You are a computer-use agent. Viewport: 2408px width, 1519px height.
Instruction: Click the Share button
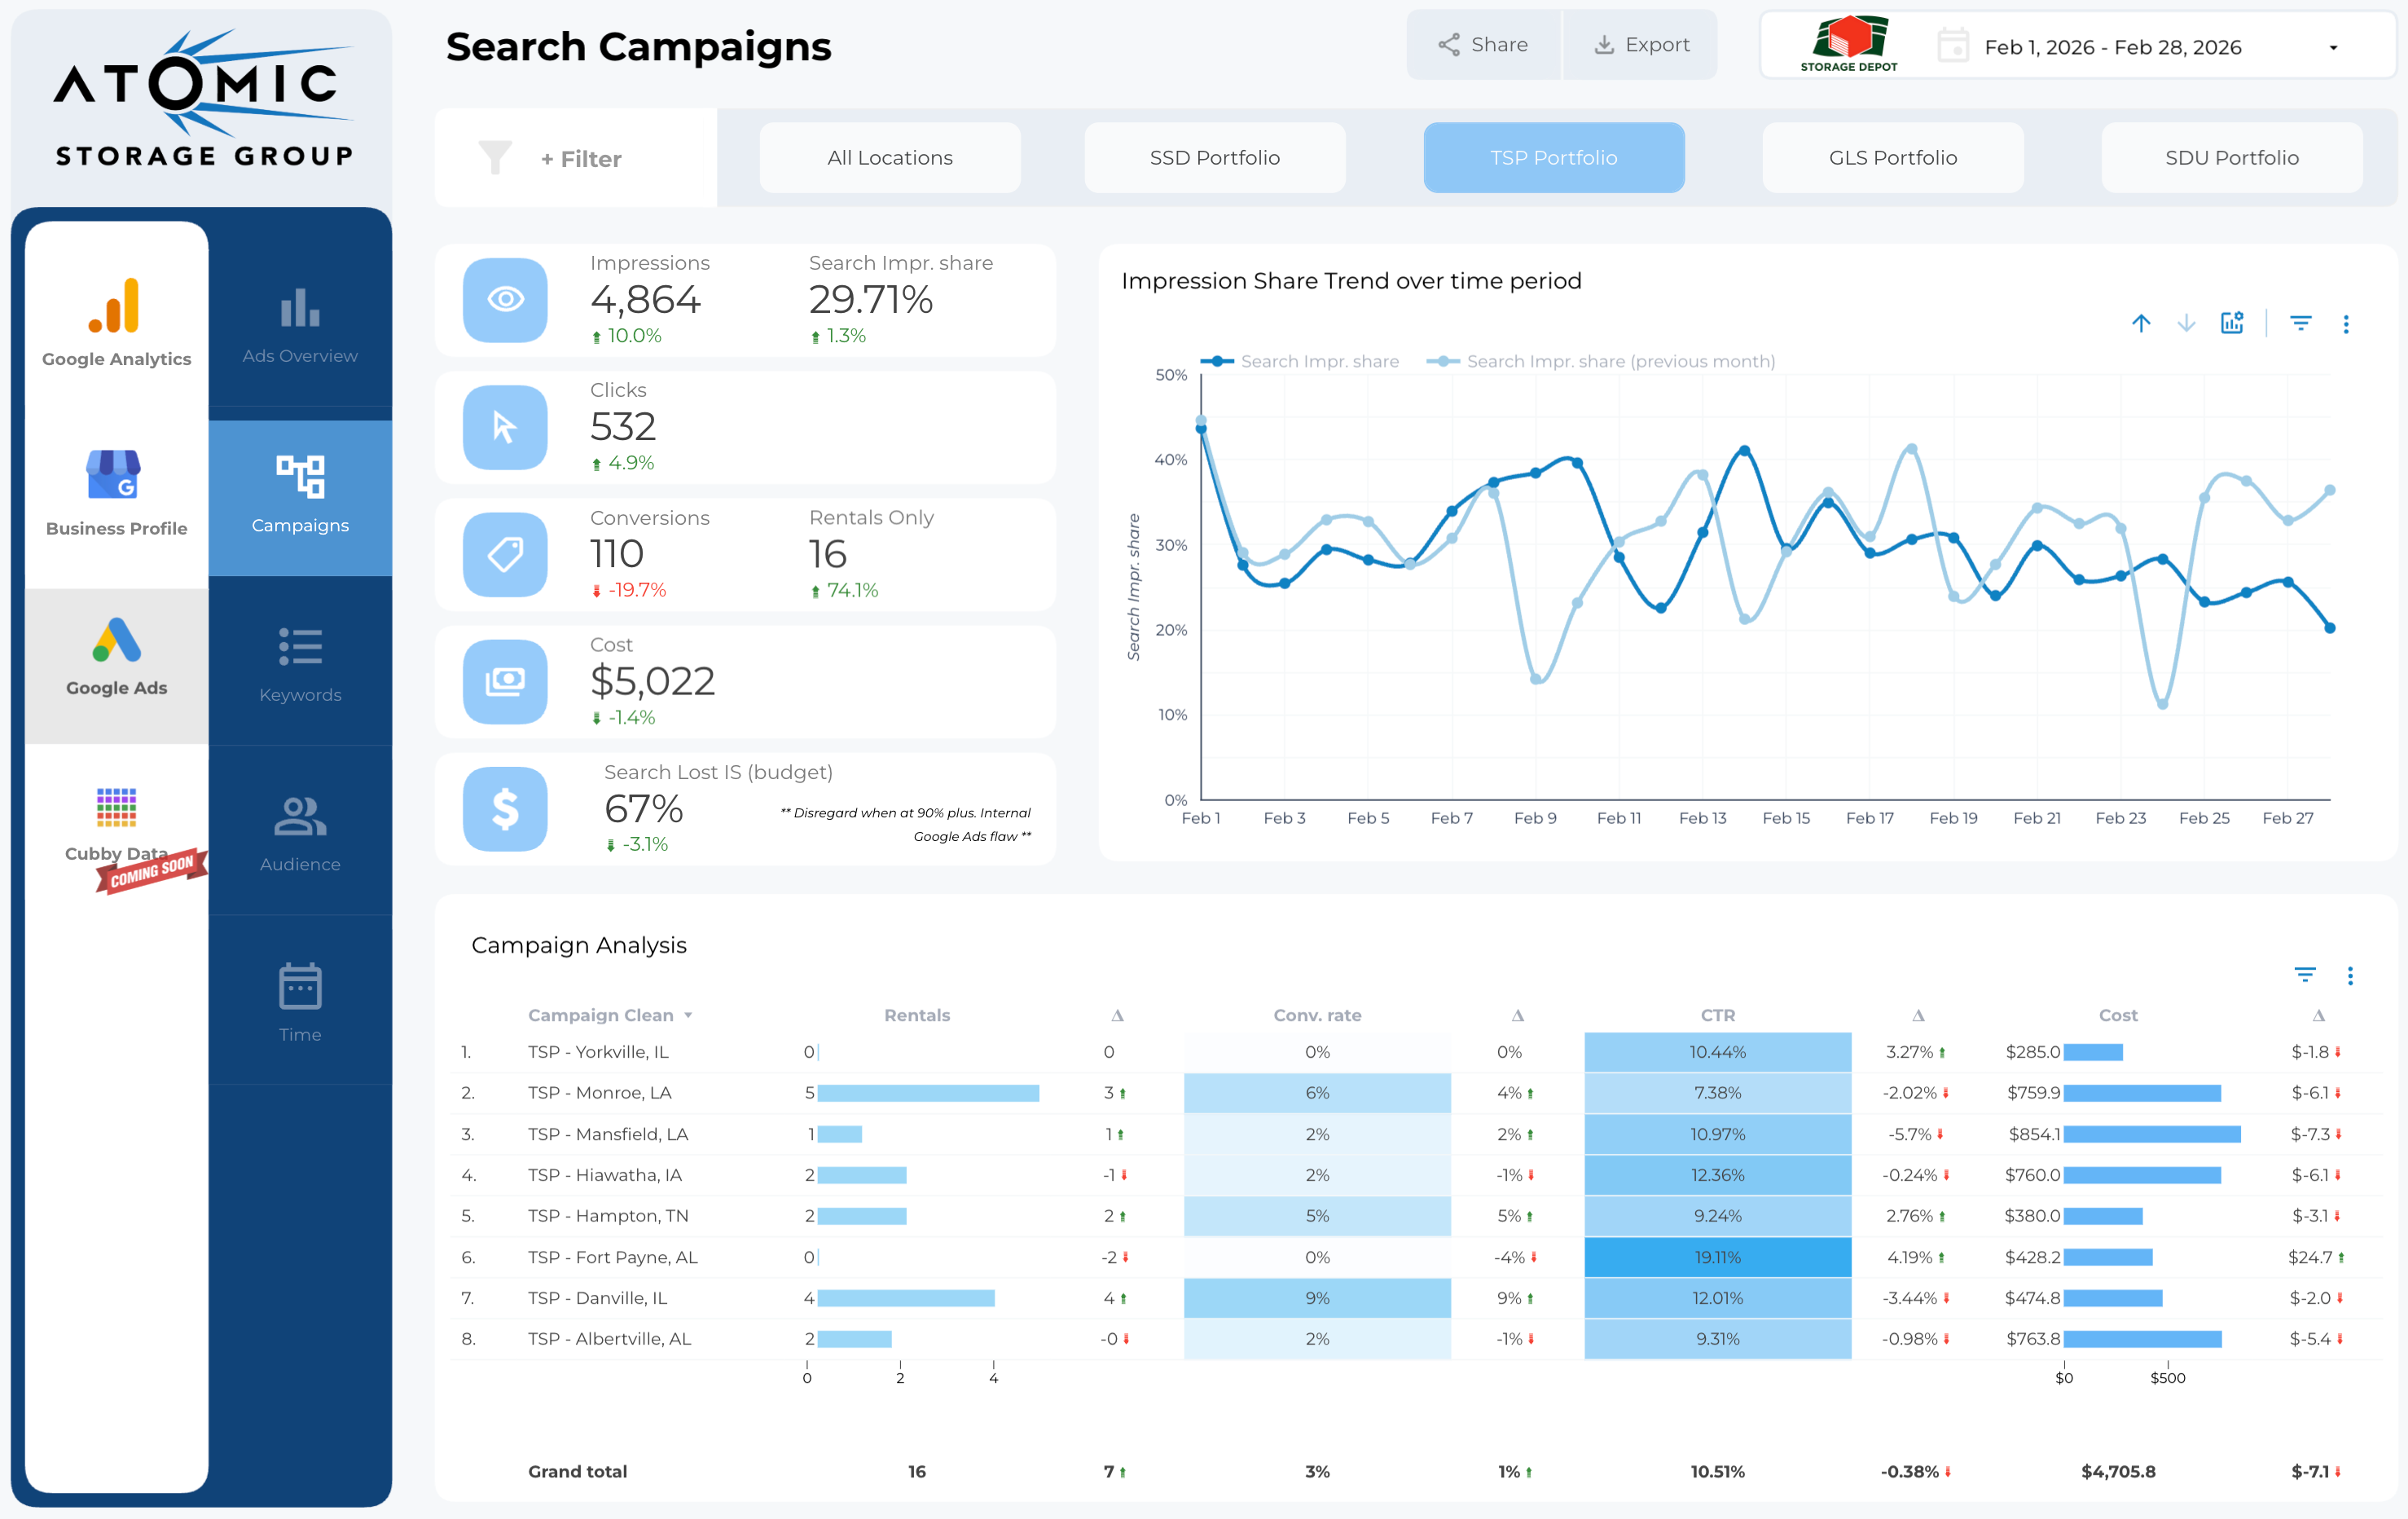pos(1483,45)
